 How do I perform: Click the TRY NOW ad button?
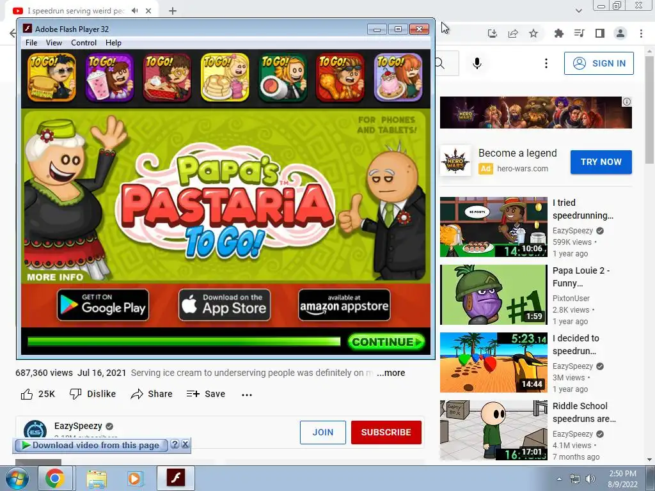tap(601, 162)
